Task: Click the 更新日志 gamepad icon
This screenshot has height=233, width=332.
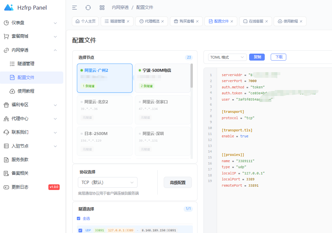Action: pyautogui.click(x=6, y=187)
